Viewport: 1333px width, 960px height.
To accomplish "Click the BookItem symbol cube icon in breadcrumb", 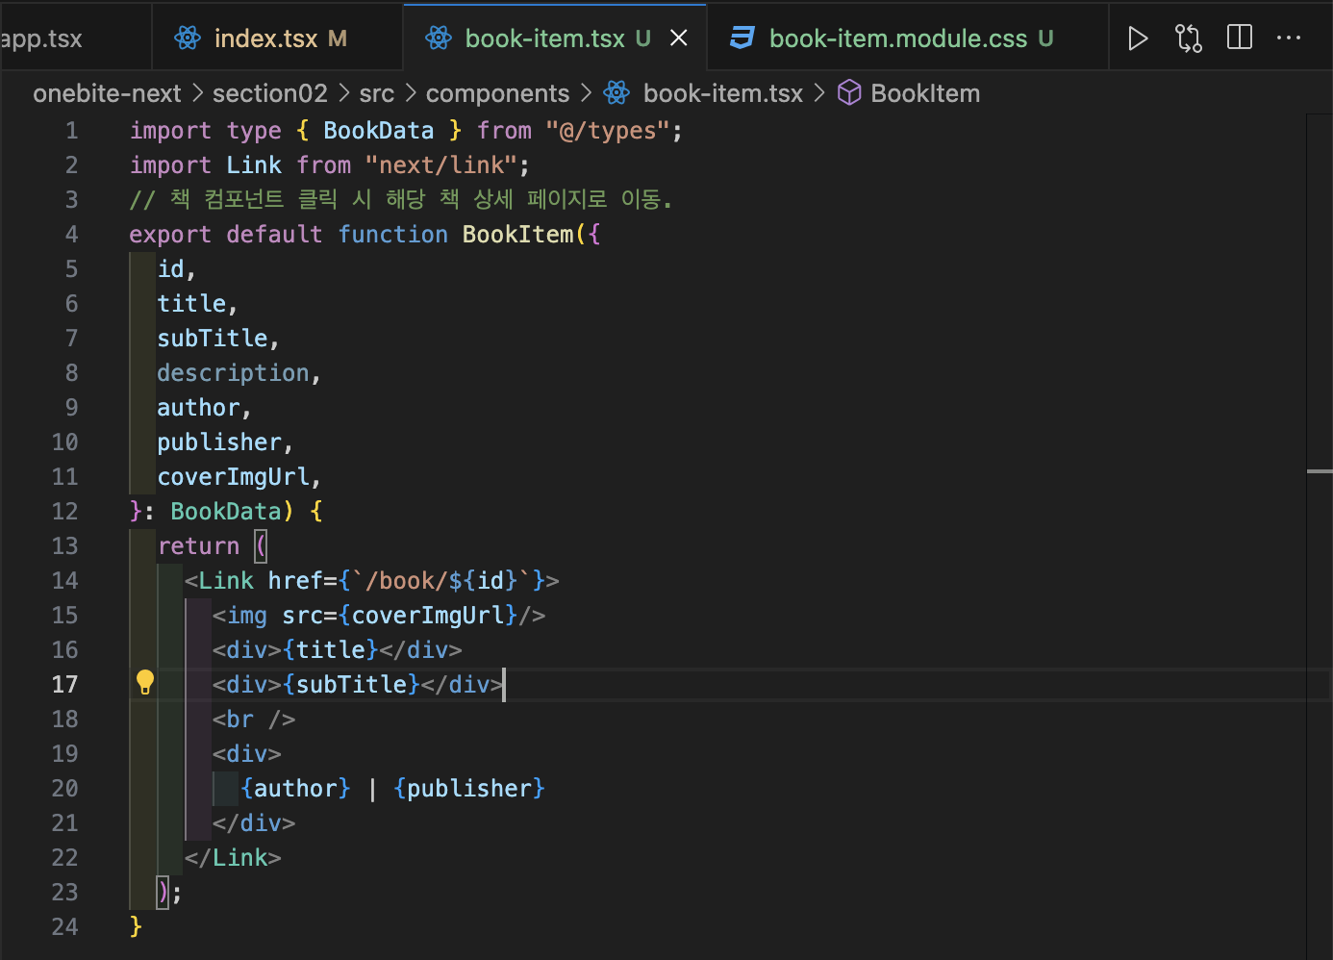I will click(x=849, y=93).
